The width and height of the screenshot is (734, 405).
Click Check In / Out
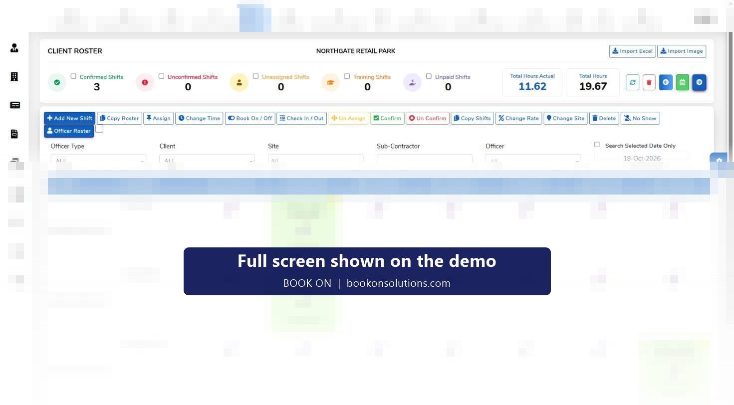[301, 118]
